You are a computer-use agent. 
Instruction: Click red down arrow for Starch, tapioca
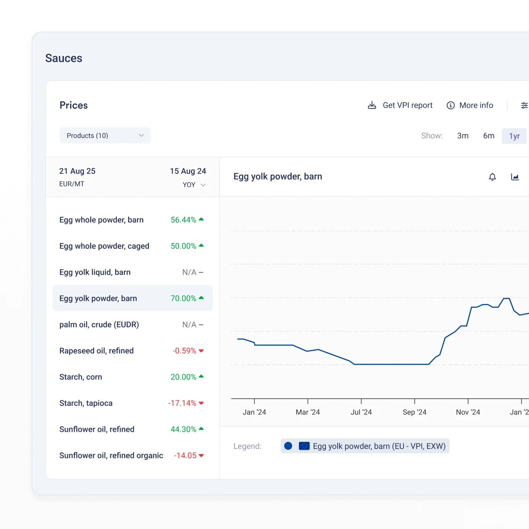coord(201,403)
